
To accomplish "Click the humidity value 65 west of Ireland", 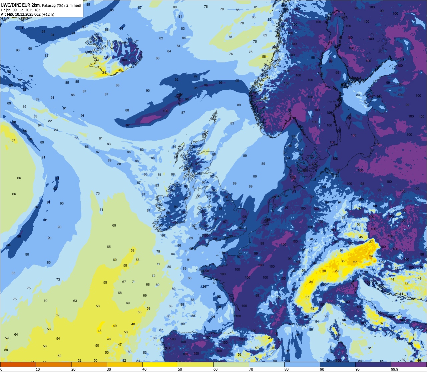I will (109, 247).
